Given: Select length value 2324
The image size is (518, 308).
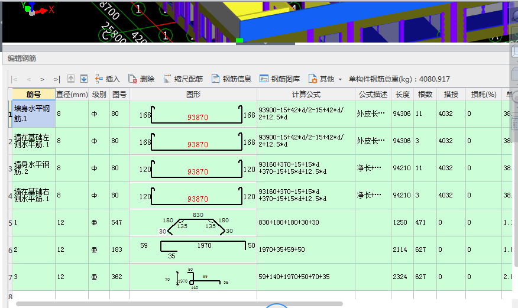Looking at the screenshot, I should point(400,277).
